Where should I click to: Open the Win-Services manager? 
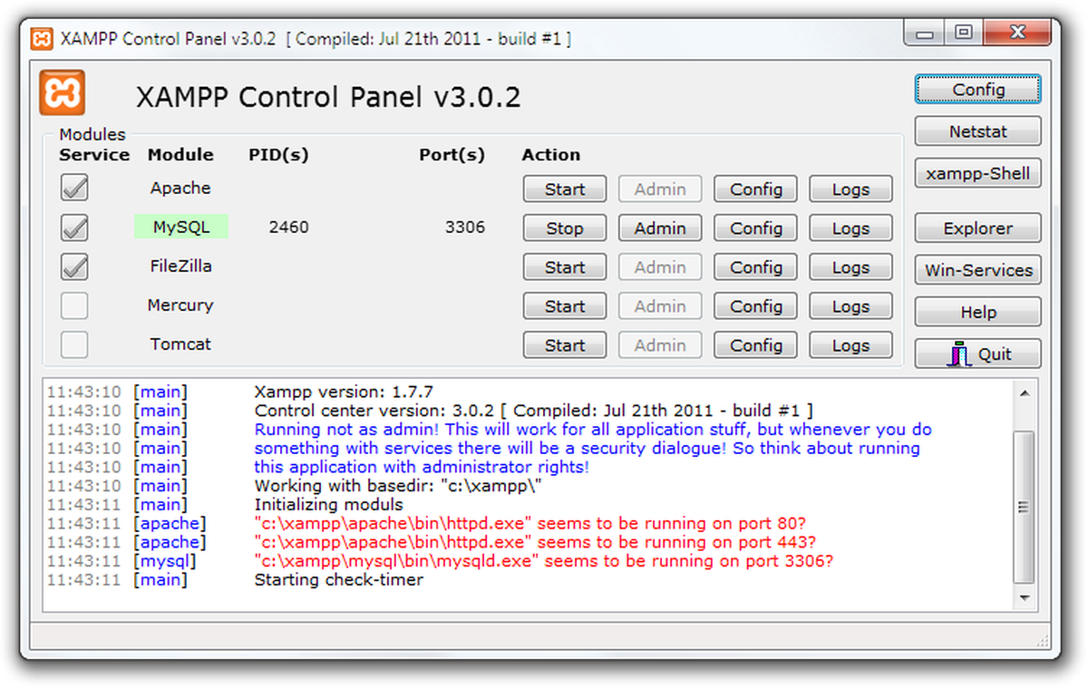pyautogui.click(x=977, y=269)
